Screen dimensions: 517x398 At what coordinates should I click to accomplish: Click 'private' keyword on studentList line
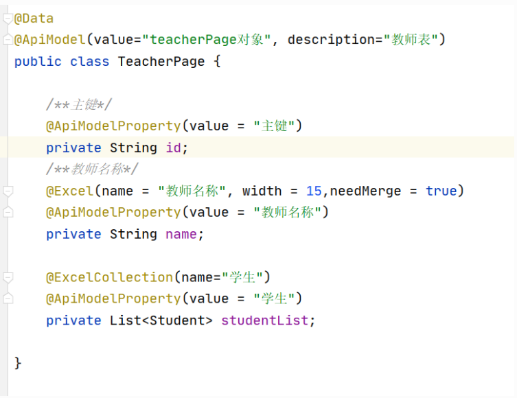pos(73,320)
